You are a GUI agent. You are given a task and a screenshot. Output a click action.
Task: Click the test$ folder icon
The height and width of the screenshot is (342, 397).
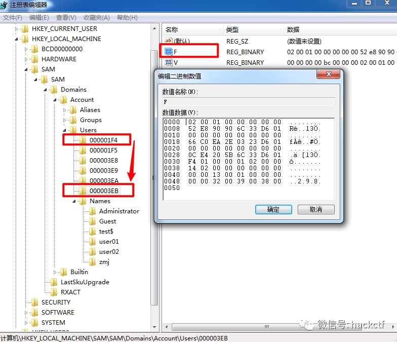(92, 232)
